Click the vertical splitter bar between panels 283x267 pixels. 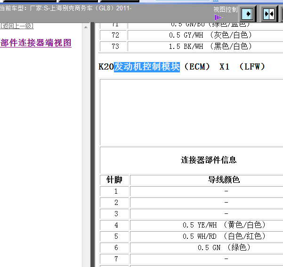click(x=92, y=144)
